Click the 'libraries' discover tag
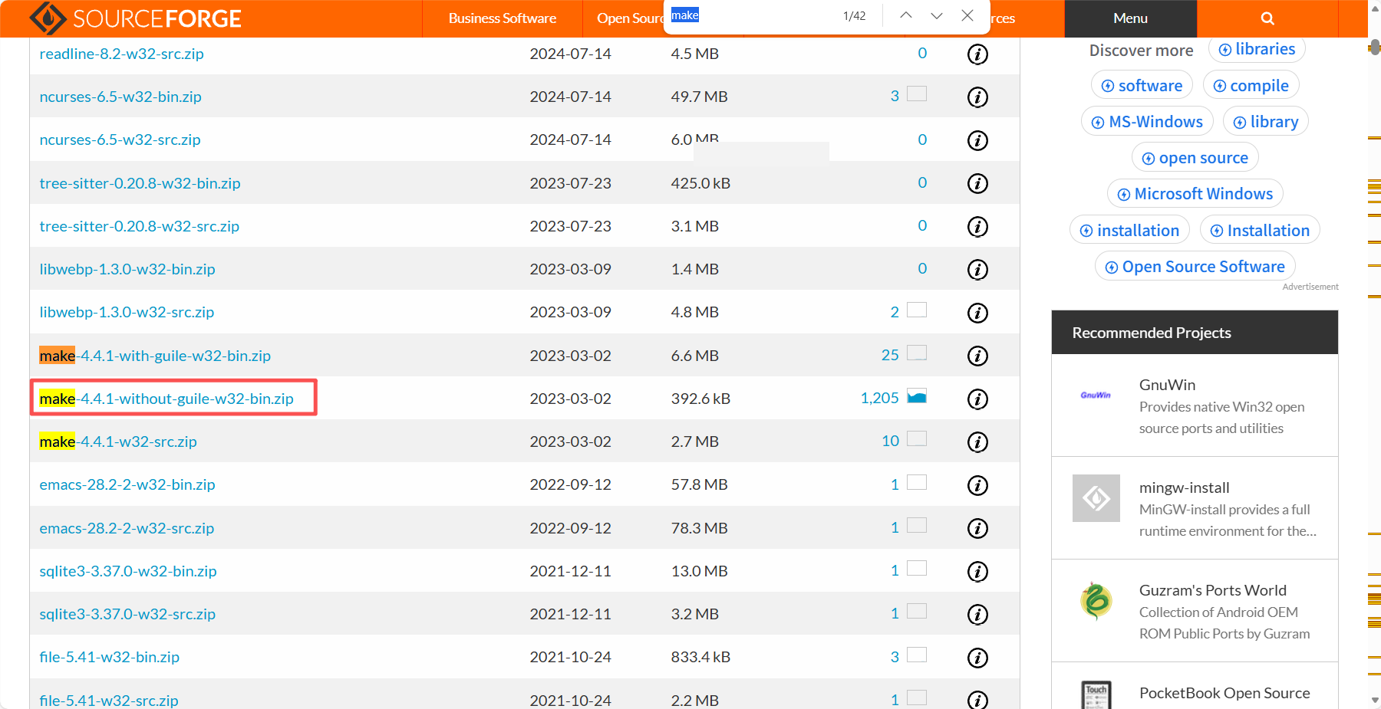This screenshot has height=709, width=1381. tap(1257, 49)
